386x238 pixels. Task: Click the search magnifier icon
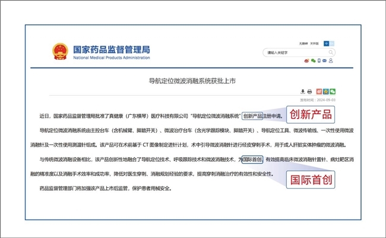[331, 52]
